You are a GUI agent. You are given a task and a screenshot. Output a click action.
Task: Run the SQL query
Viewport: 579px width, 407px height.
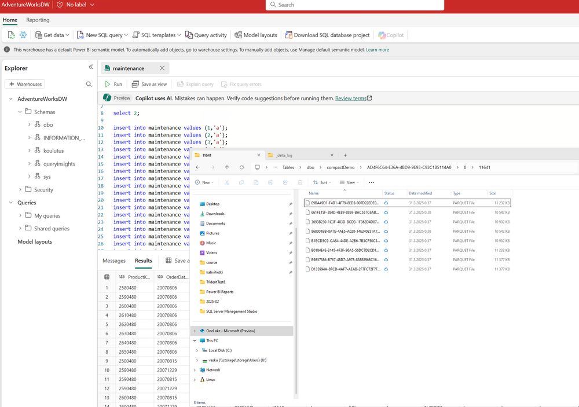(x=113, y=84)
